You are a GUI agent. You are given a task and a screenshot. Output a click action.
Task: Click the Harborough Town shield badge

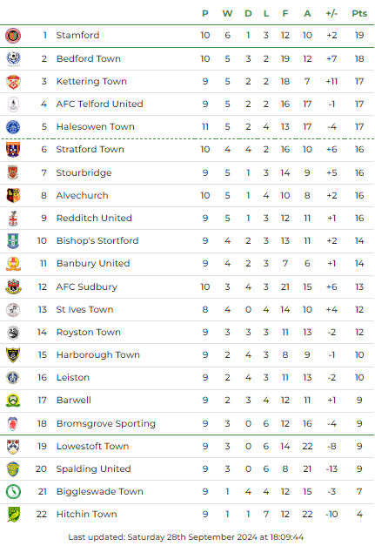pos(13,354)
